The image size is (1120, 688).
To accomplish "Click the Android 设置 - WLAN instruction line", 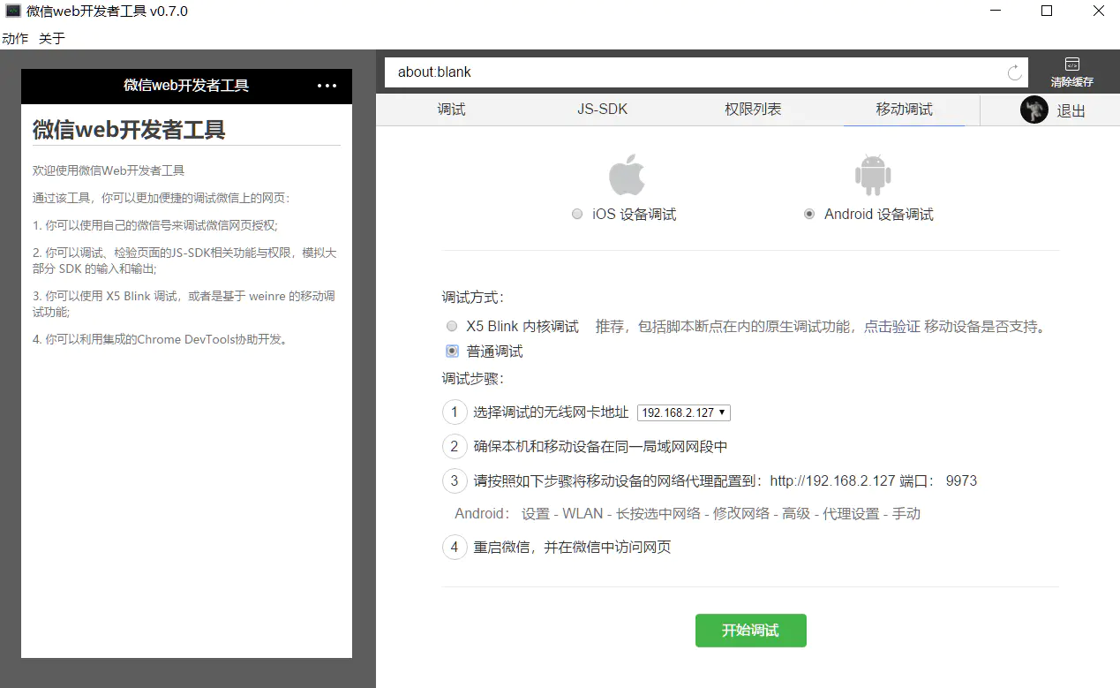I will [x=688, y=513].
